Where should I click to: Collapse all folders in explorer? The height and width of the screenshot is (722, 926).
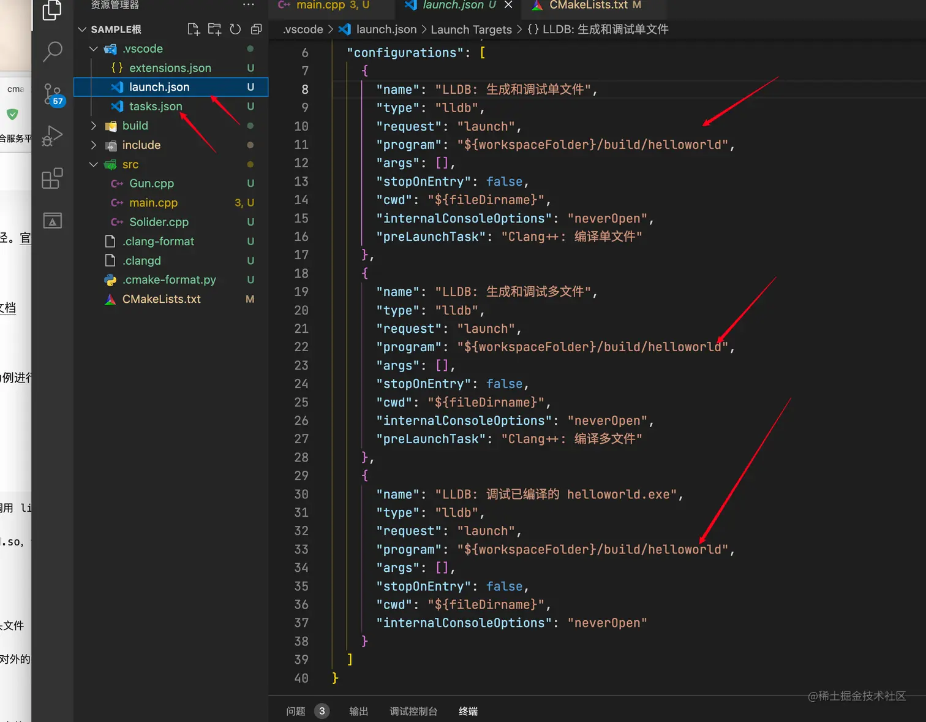256,29
